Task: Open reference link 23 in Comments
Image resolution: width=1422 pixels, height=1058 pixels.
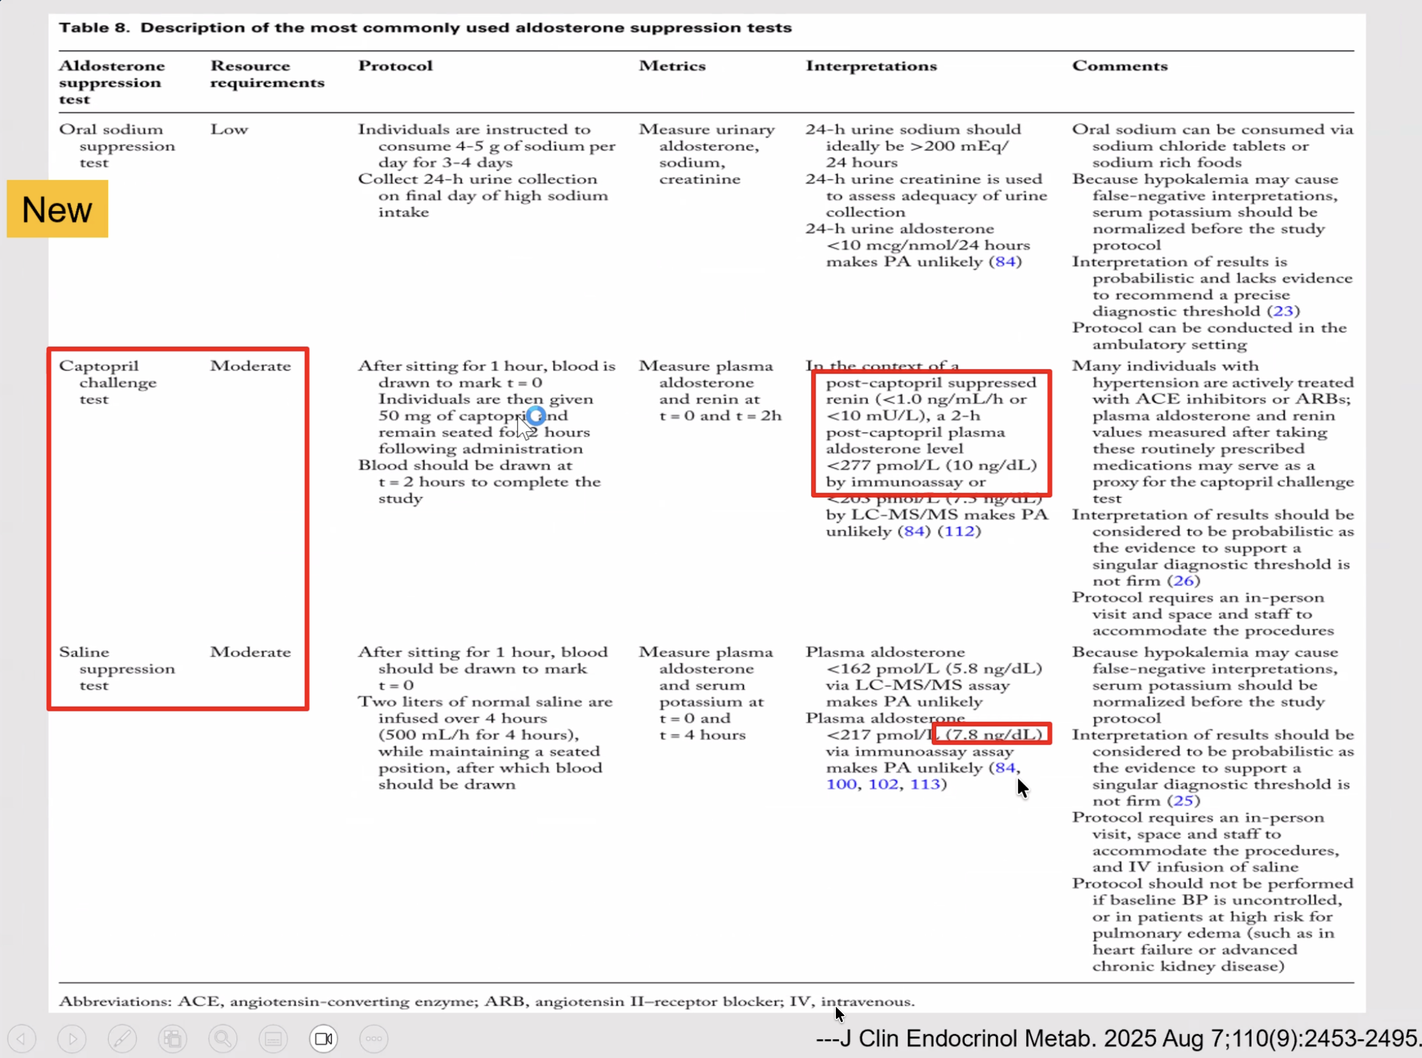Action: pyautogui.click(x=1283, y=311)
